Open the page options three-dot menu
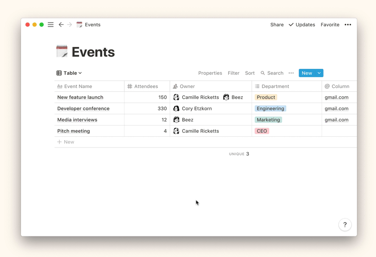 [348, 25]
